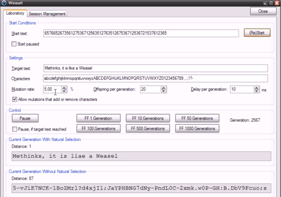Uncheck Allow mutations that add or remove characters
The width and height of the screenshot is (281, 197).
(x=14, y=99)
